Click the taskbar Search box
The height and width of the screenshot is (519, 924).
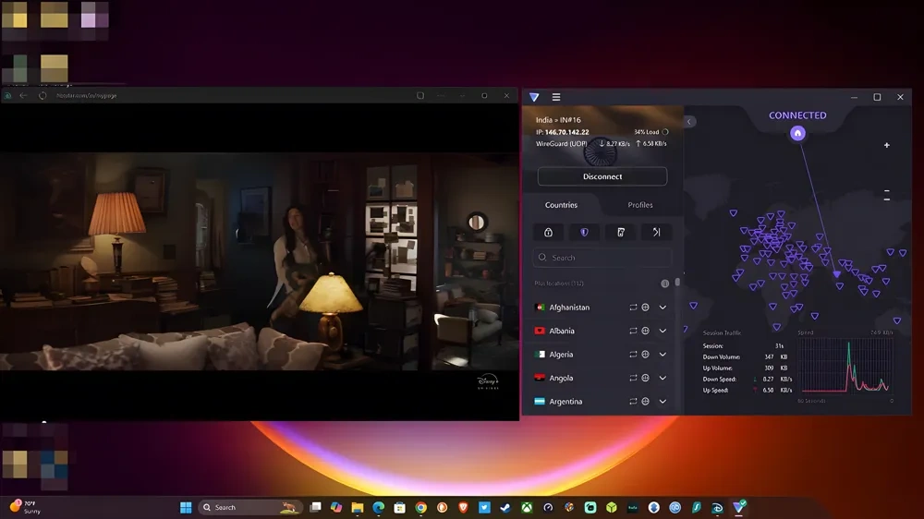coord(250,507)
